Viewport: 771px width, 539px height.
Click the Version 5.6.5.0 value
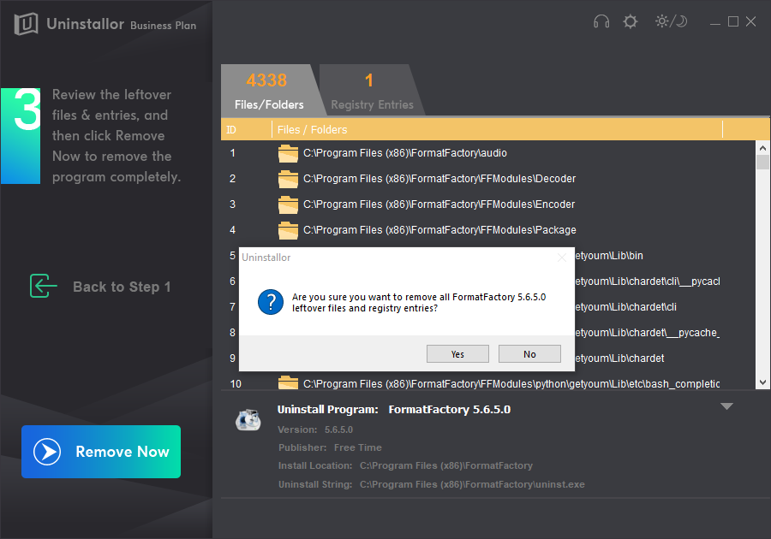pyautogui.click(x=338, y=429)
